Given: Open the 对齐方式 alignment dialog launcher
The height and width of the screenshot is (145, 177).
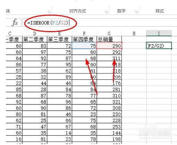Looking at the screenshot, I should point(107,12).
